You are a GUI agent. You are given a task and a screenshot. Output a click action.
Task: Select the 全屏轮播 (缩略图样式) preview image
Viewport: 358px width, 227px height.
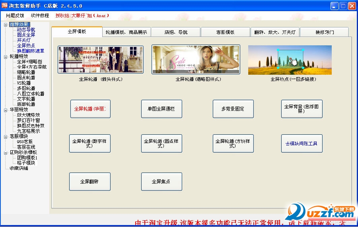point(196,60)
